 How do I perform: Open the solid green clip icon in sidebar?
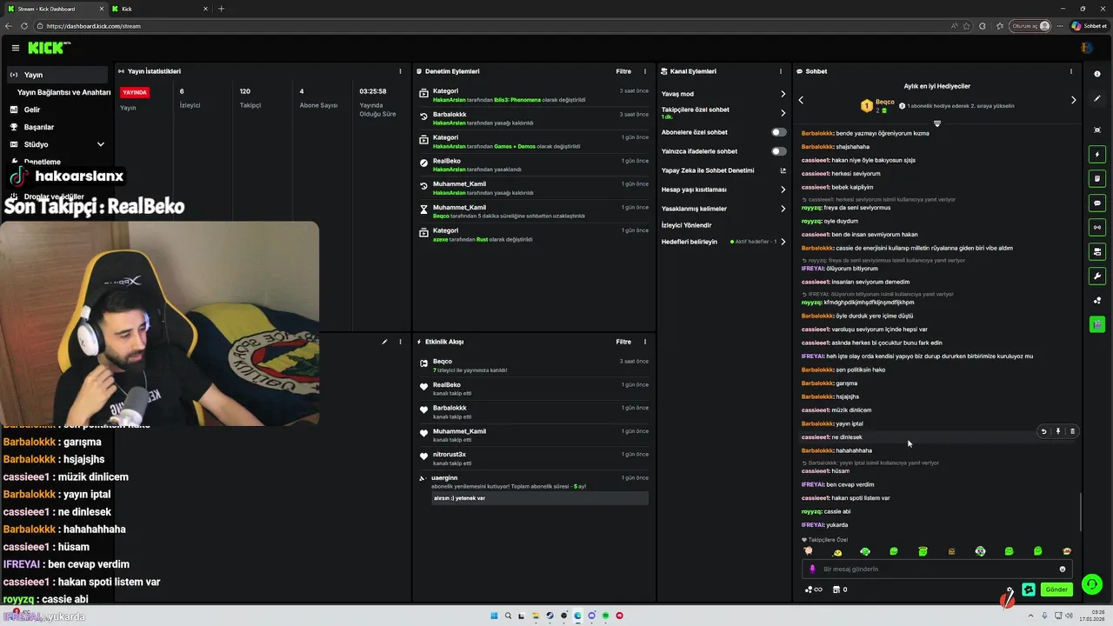[x=1097, y=324]
